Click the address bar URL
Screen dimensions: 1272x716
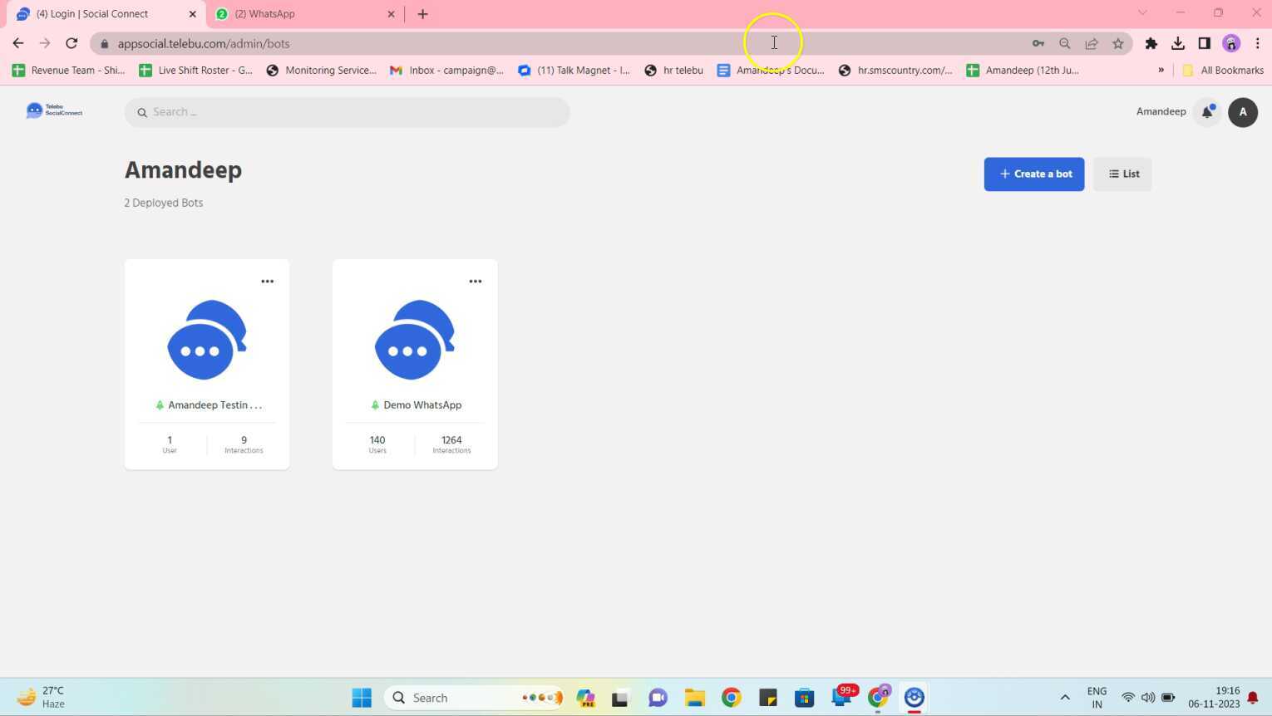coord(204,43)
